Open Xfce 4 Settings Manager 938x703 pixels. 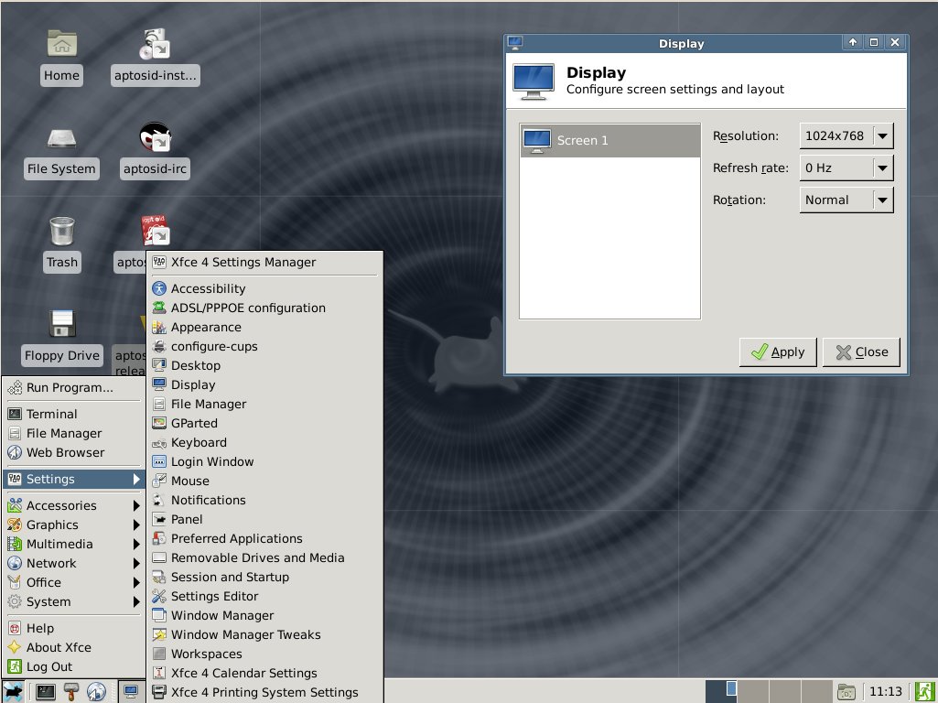[x=264, y=262]
